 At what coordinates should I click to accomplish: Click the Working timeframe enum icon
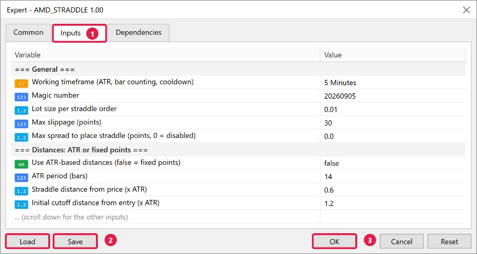pos(21,83)
